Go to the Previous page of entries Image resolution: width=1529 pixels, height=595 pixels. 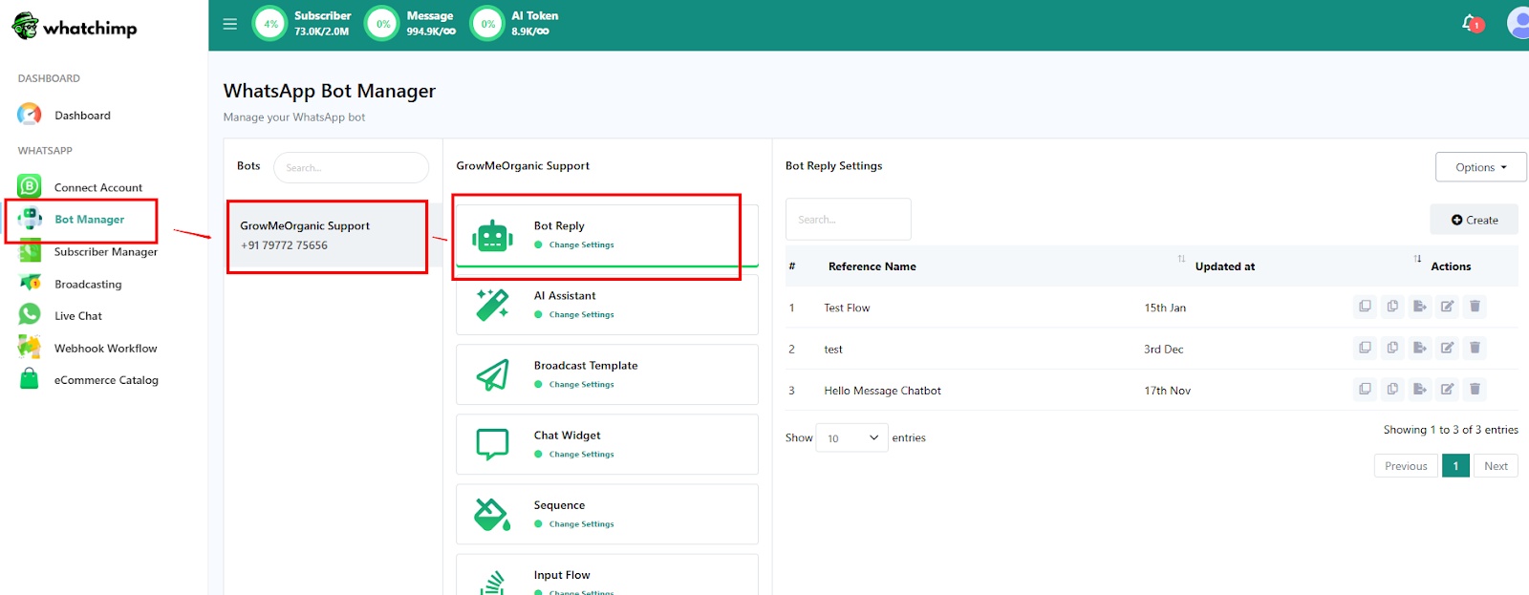point(1406,466)
